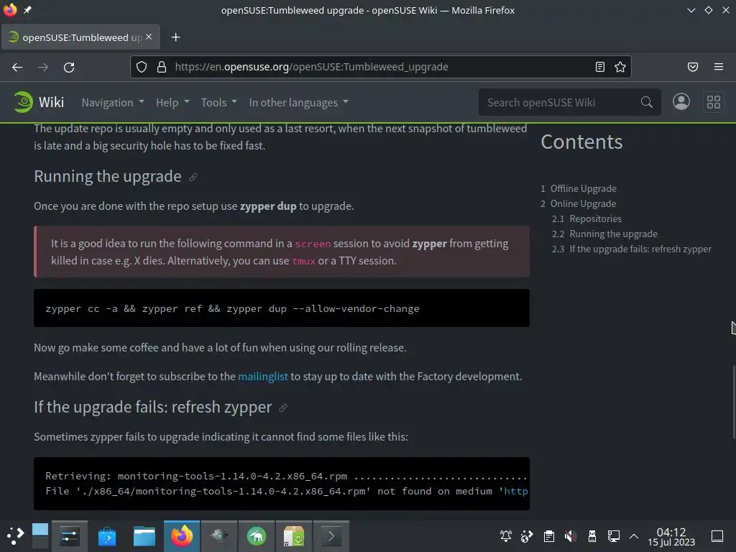Click the openSUSE chameleon logo
Viewport: 736px width, 552px height.
point(23,102)
